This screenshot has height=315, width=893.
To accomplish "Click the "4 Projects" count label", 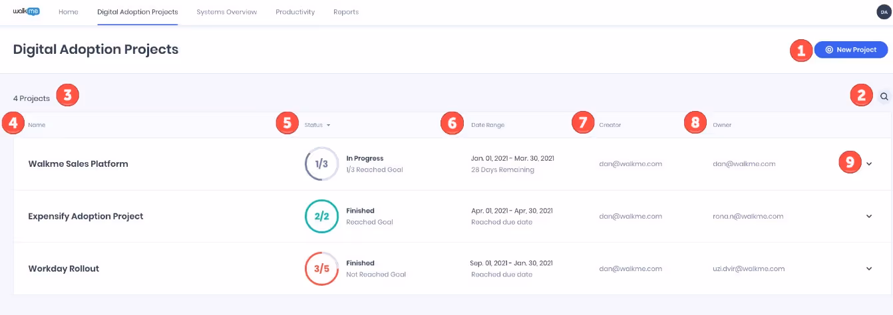I will 31,98.
